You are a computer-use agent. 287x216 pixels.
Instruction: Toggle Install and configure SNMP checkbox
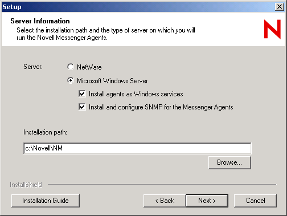[82, 107]
